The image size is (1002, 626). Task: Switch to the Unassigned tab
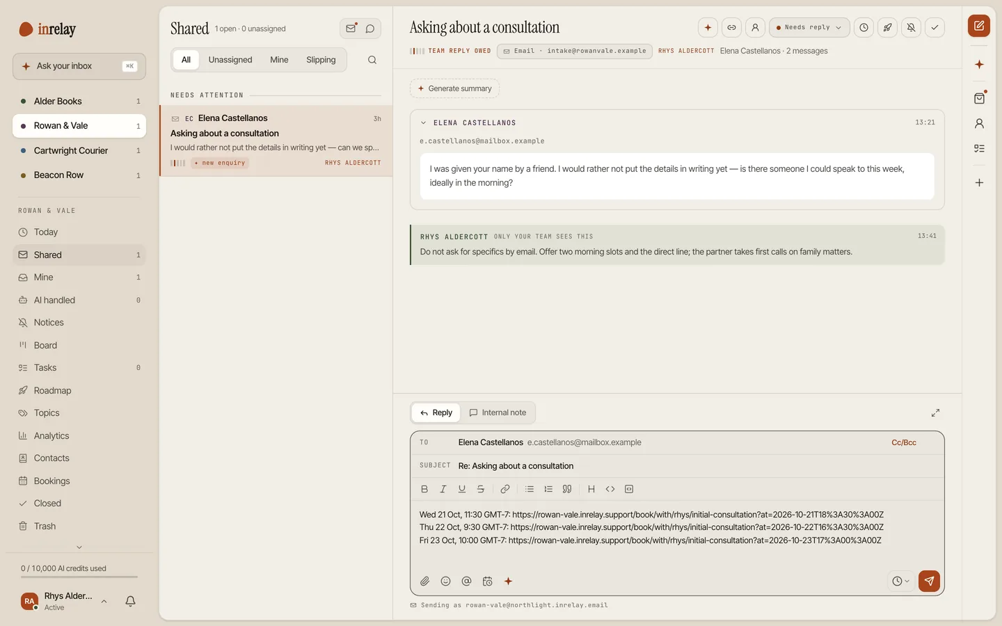pos(230,60)
